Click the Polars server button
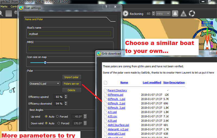Image resolution: width=217 pixels, height=138 pixels. 71,84
